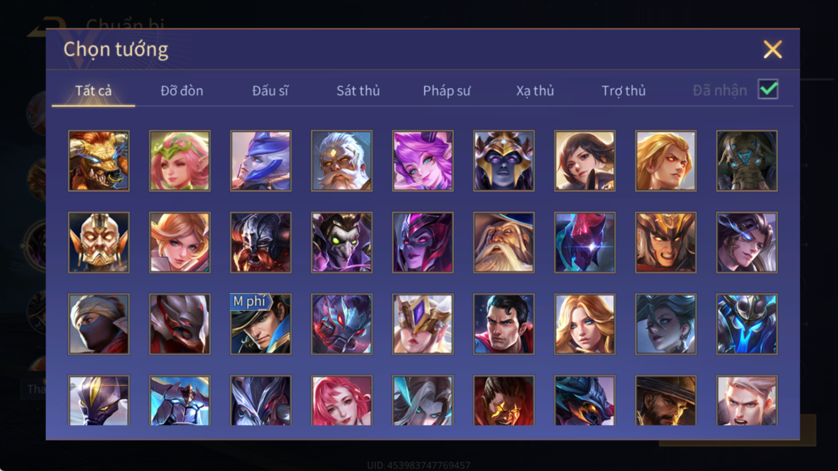Choose the golden lion beast hero
838x471 pixels.
[x=99, y=161]
